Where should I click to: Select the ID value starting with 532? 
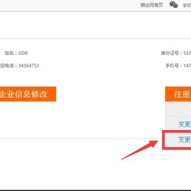point(187,53)
